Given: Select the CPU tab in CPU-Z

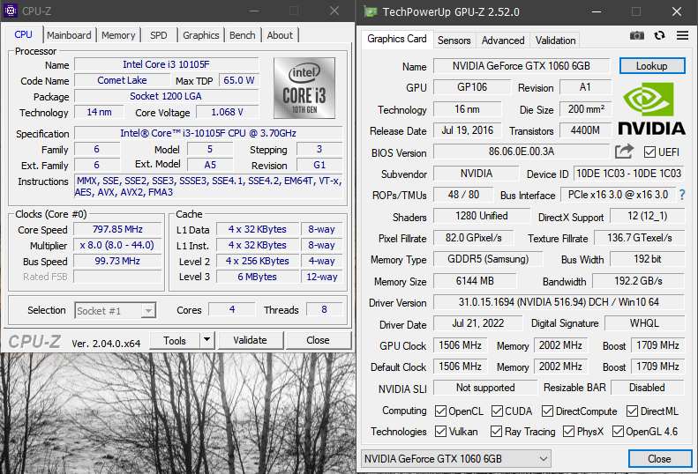Looking at the screenshot, I should 23,34.
